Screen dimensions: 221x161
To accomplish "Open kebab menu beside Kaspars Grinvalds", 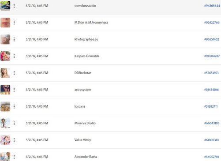I will (x=14, y=56).
